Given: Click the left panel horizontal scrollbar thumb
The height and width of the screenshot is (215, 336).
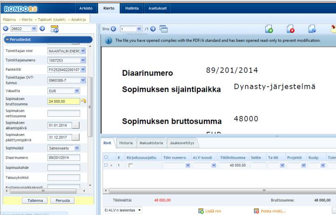Looking at the screenshot, I should point(43,191).
